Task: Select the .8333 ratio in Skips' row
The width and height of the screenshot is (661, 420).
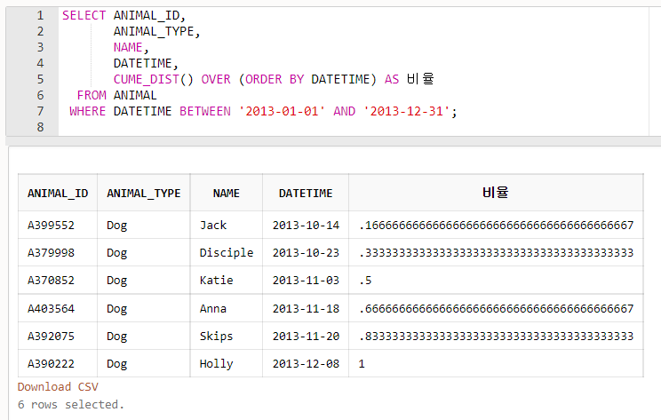Action: click(x=496, y=337)
